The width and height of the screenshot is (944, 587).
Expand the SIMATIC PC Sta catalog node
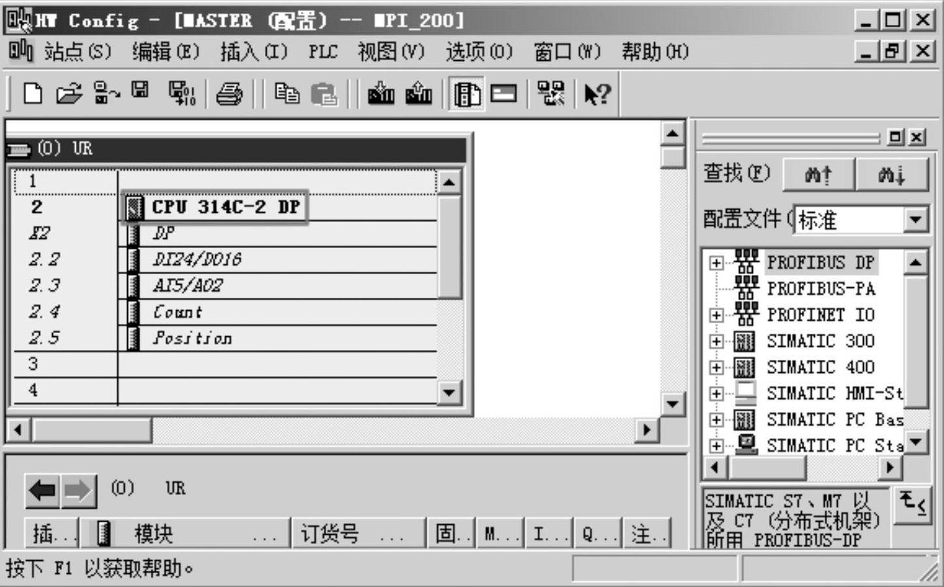click(716, 445)
